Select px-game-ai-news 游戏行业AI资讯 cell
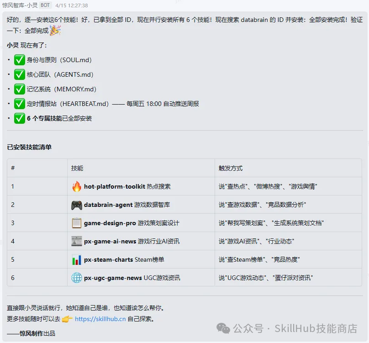This screenshot has width=369, height=343. [x=141, y=241]
